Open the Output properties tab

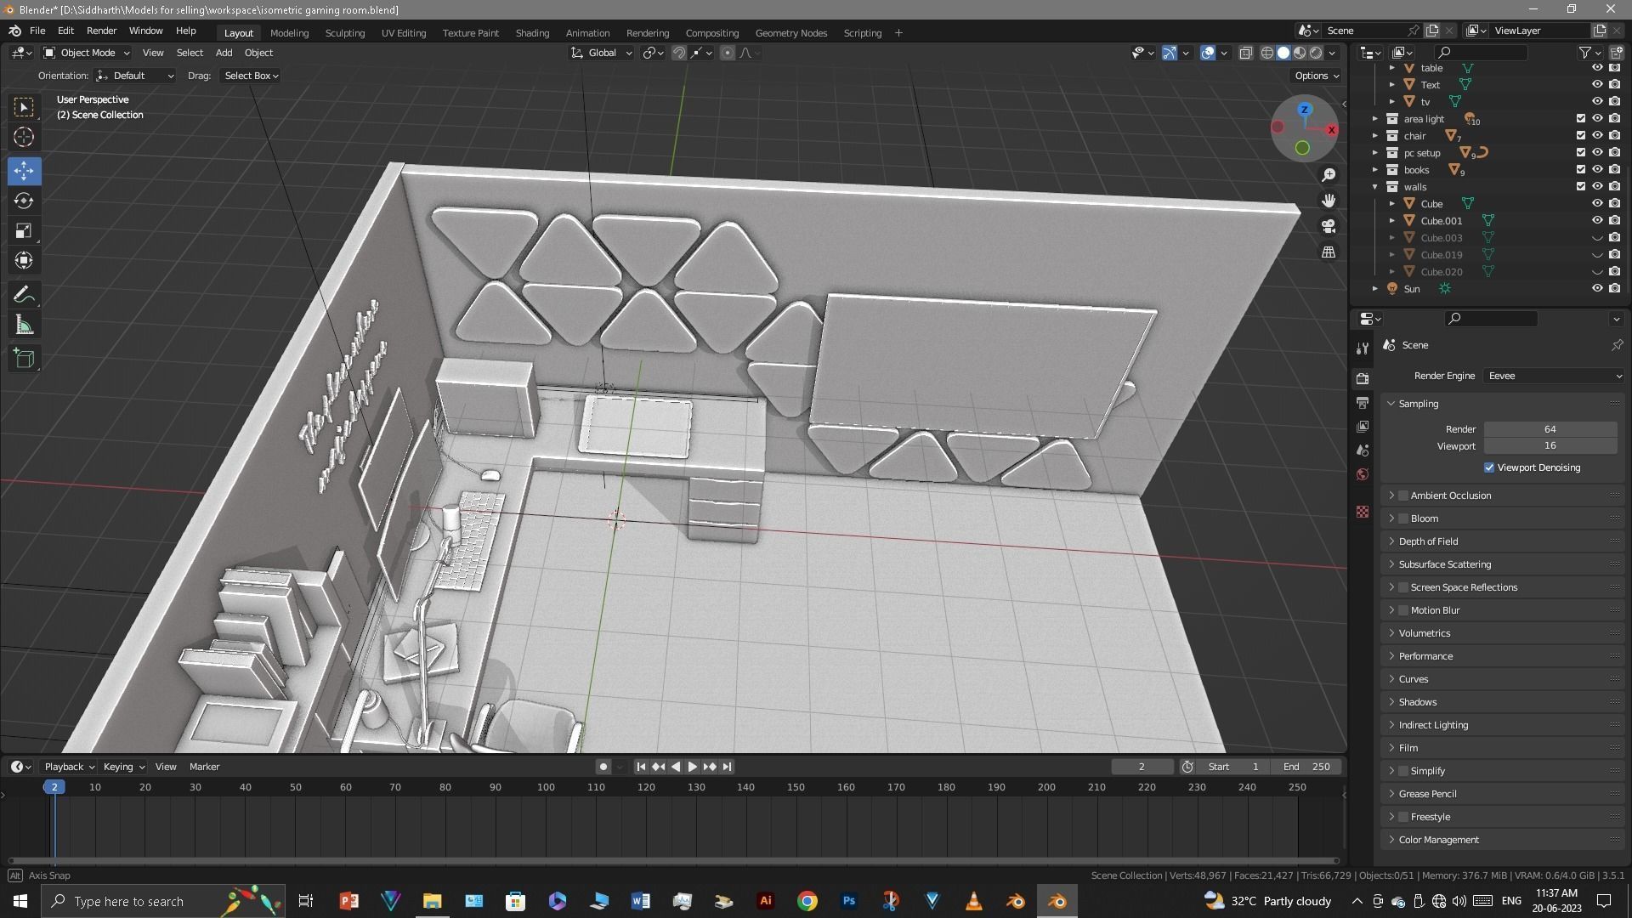tap(1363, 402)
